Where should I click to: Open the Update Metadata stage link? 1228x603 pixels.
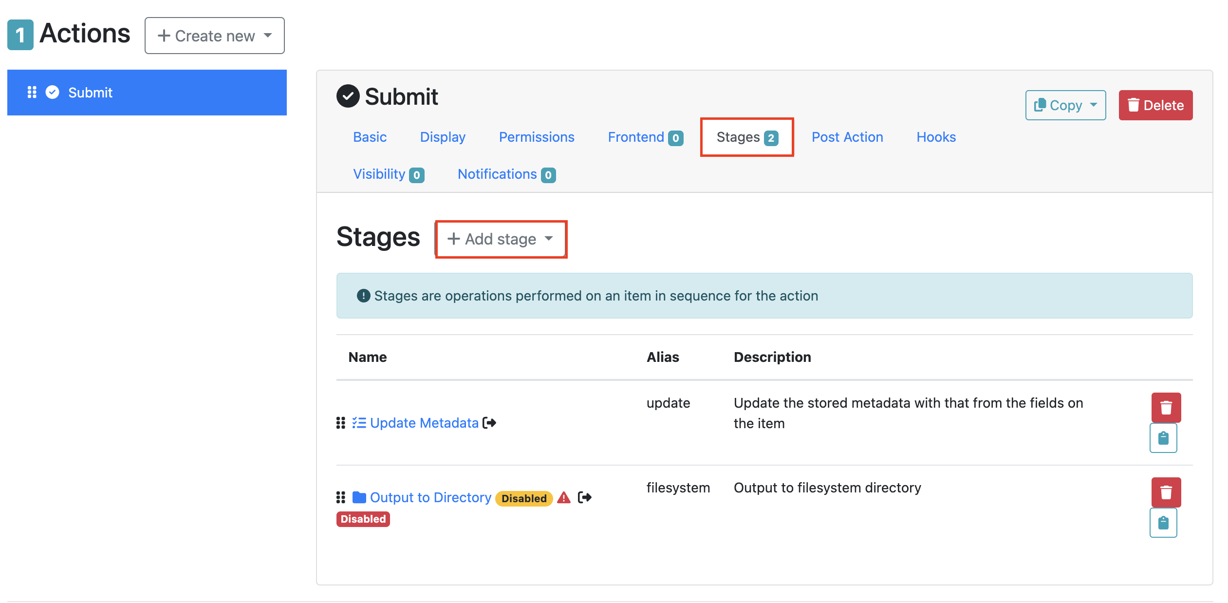[424, 423]
